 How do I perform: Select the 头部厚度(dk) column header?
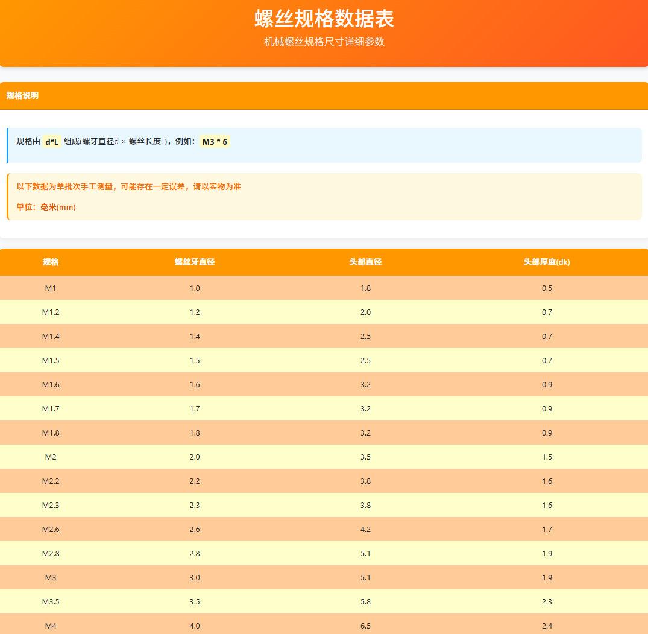(x=547, y=262)
